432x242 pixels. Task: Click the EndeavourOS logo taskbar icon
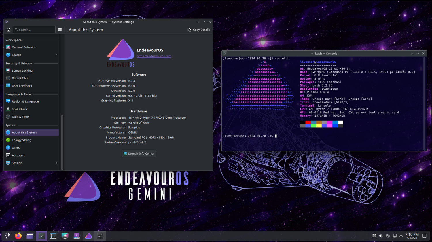point(88,236)
